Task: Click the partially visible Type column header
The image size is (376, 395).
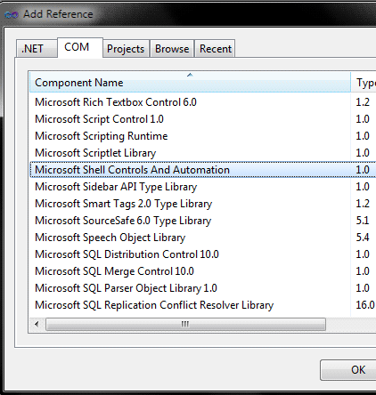Action: [364, 82]
